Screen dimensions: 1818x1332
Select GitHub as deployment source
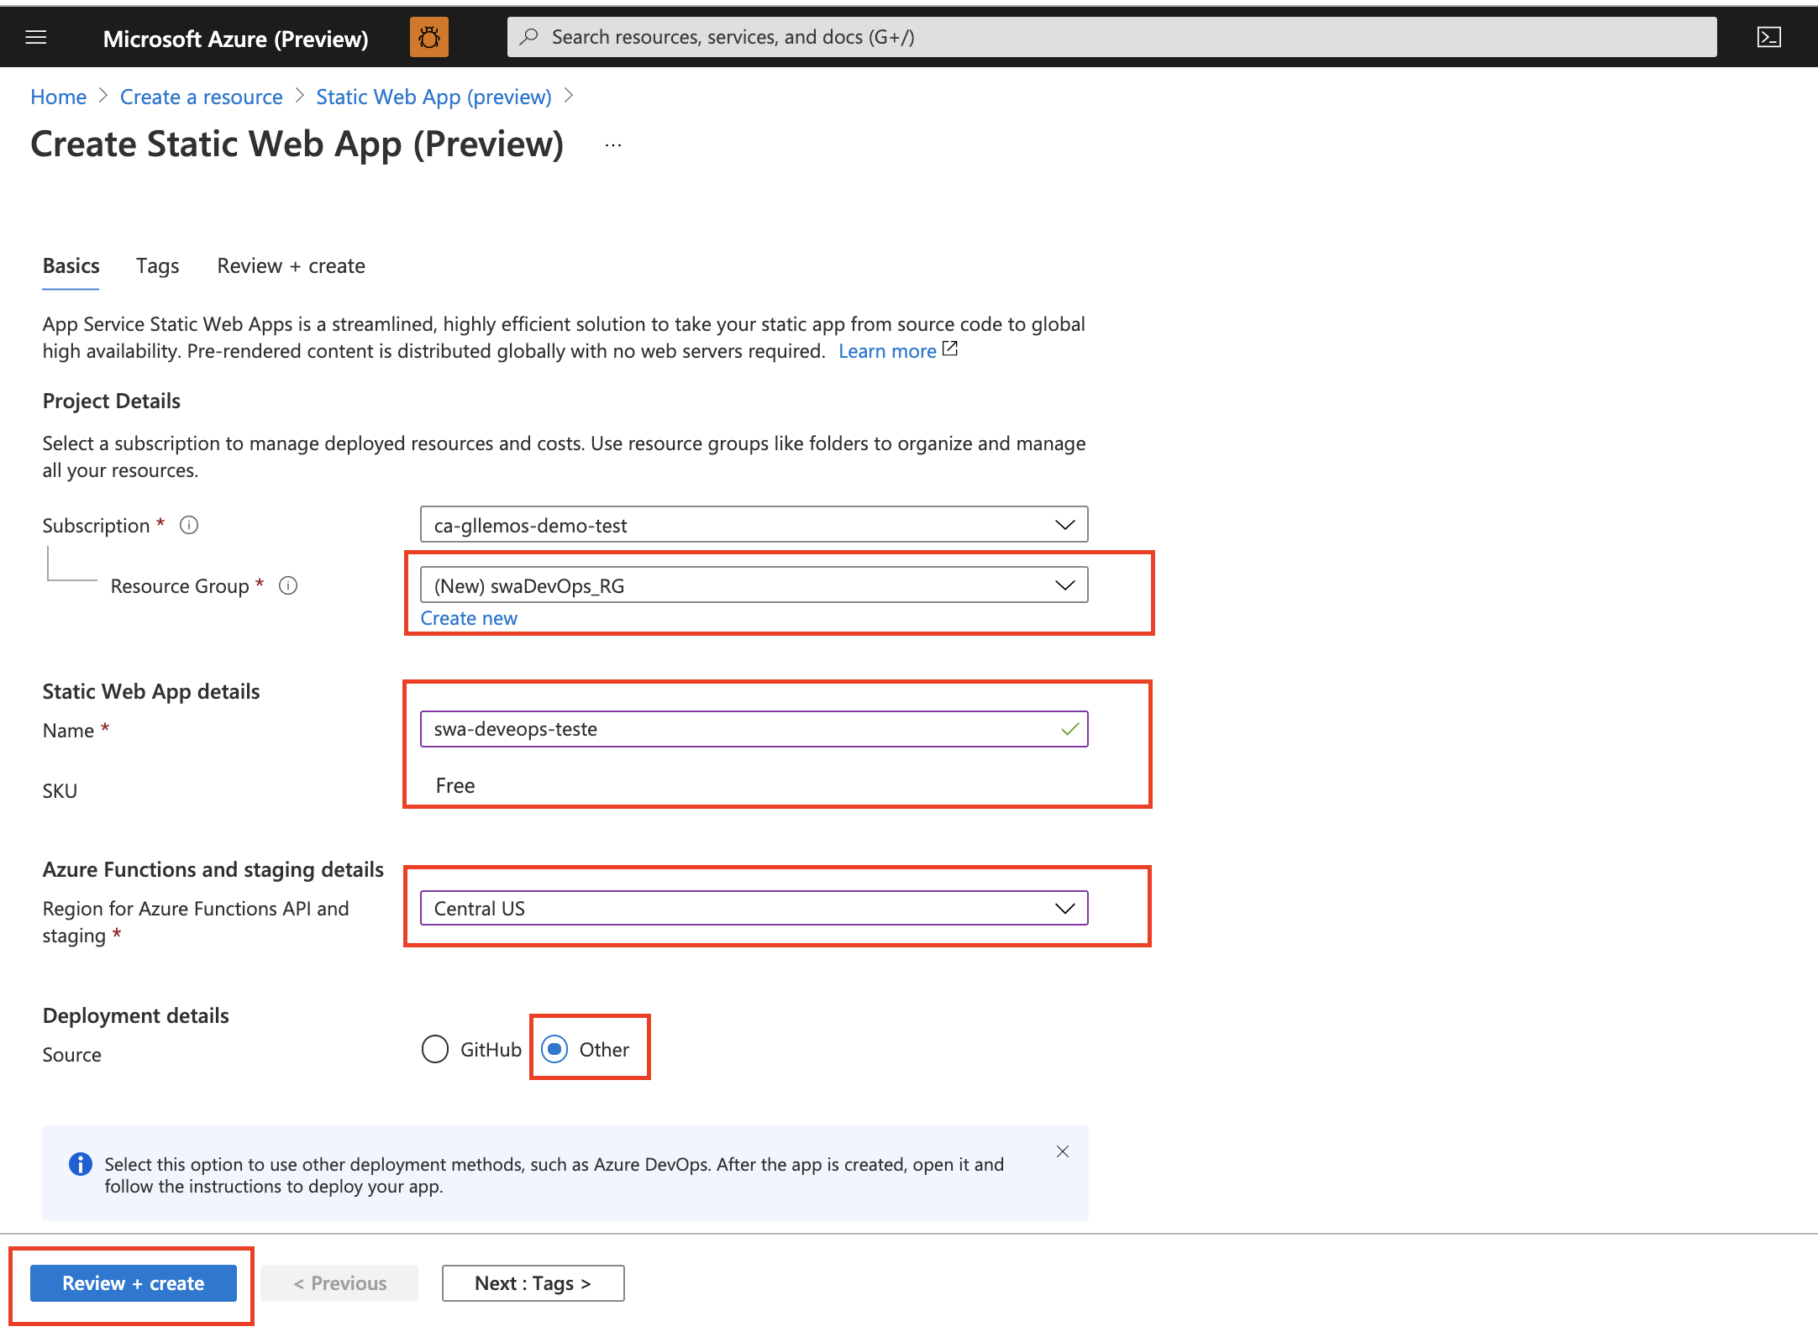(x=435, y=1050)
